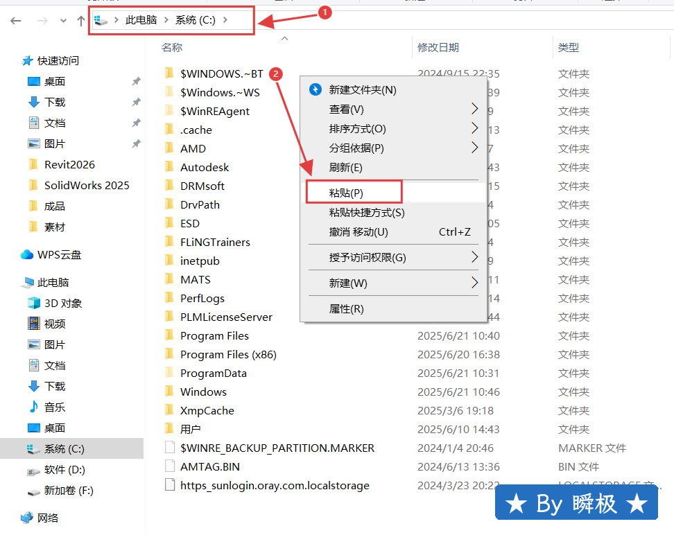
Task: Click the 快速访问 star item
Action: (x=58, y=60)
